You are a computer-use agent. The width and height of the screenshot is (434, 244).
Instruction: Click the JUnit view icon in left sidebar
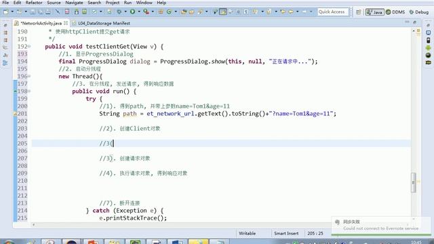pos(5,55)
